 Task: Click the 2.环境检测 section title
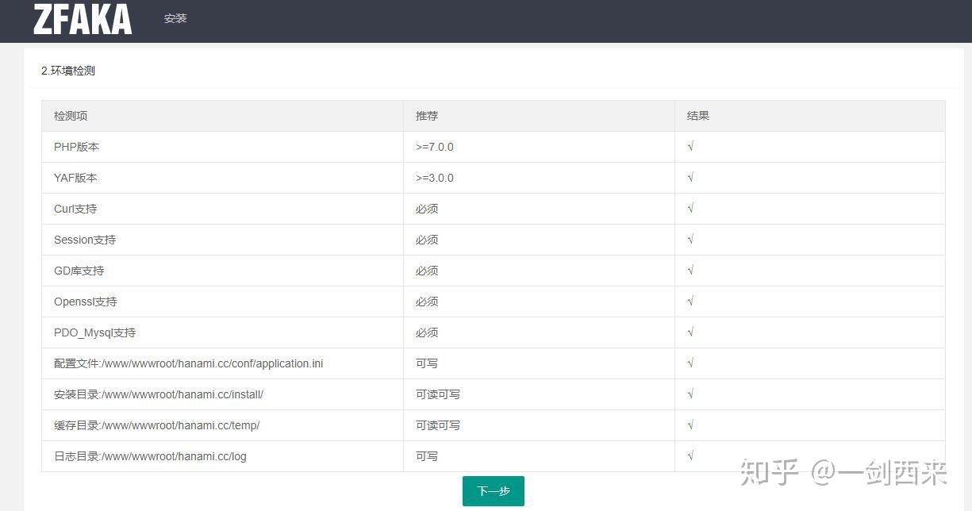click(x=67, y=70)
